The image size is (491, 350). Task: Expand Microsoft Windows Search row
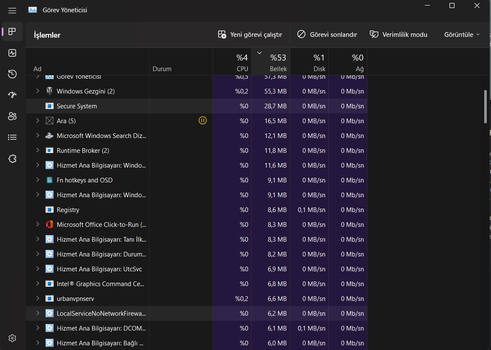coord(38,135)
